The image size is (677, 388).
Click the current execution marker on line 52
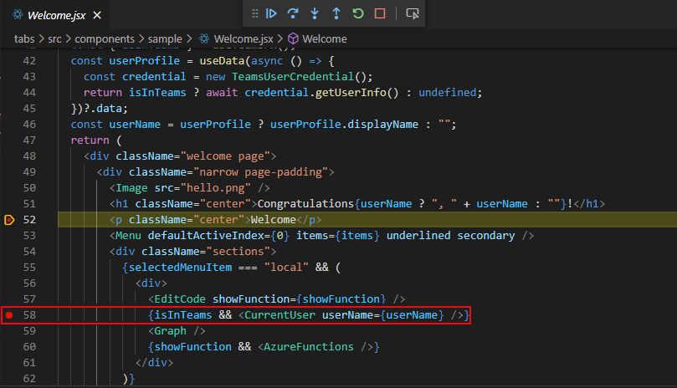9,220
